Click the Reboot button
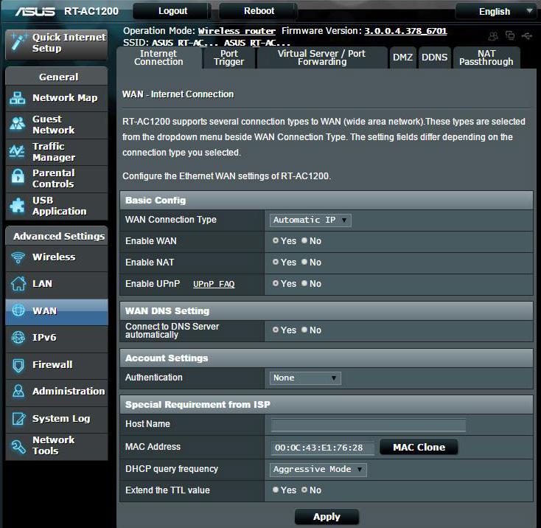541x528 pixels. 259,11
